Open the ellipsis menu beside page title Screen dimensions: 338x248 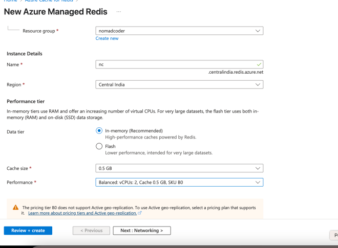pyautogui.click(x=119, y=12)
